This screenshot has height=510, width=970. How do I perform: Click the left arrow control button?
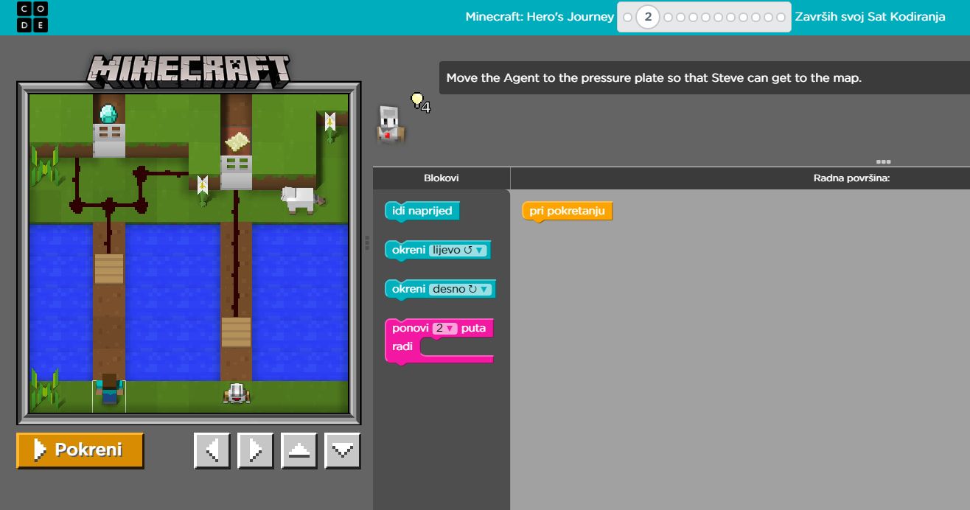click(x=212, y=450)
